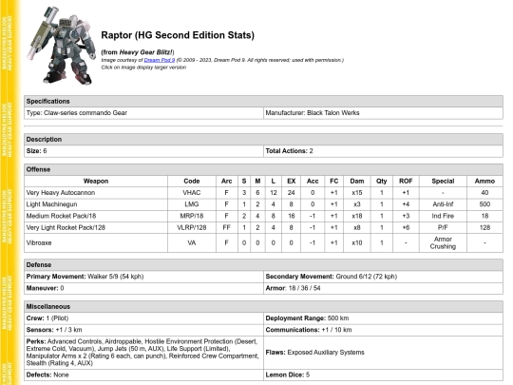Select the Defense section header

(263, 265)
